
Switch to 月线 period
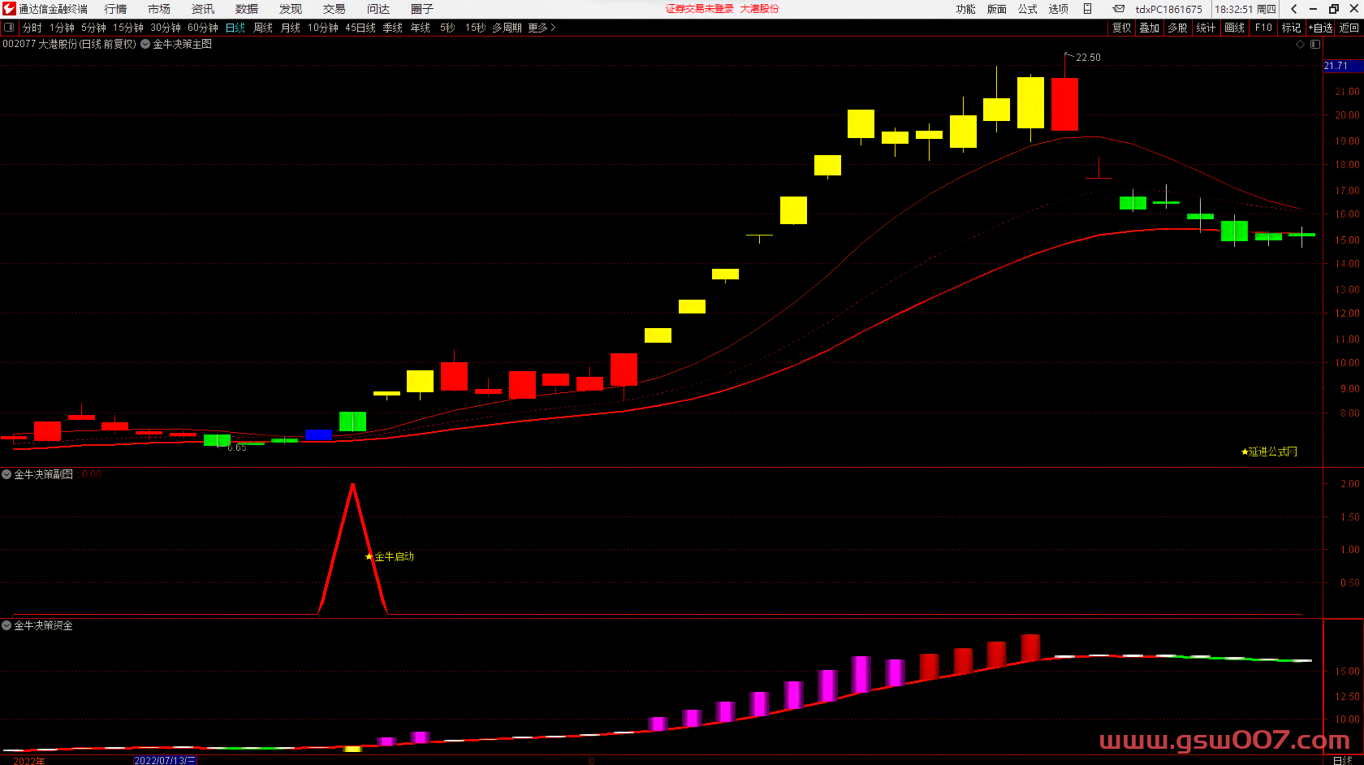tap(291, 28)
